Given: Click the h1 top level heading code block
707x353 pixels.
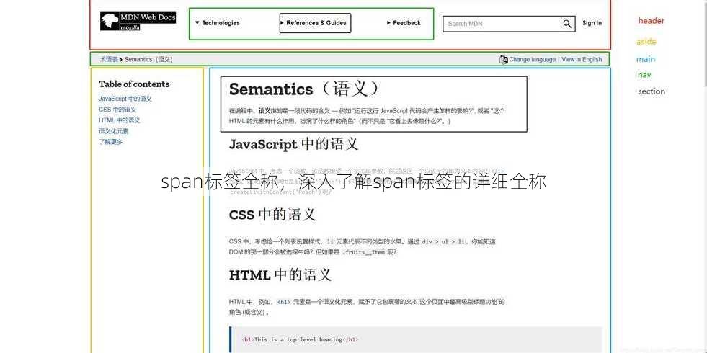Looking at the screenshot, I should pos(415,339).
